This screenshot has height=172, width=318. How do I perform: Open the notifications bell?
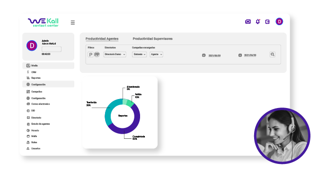258,21
